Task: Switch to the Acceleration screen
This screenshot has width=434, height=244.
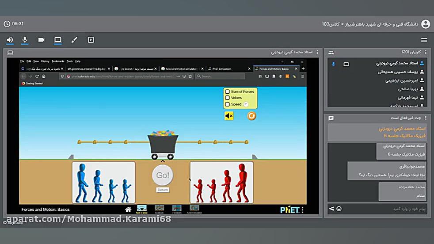Action: pyautogui.click(x=194, y=210)
